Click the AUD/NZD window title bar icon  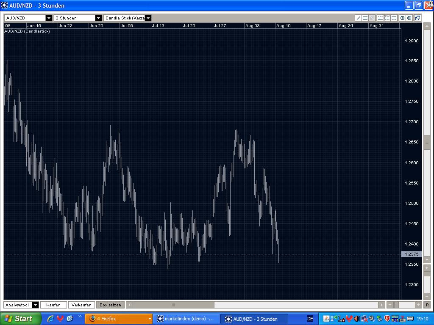tap(4, 5)
